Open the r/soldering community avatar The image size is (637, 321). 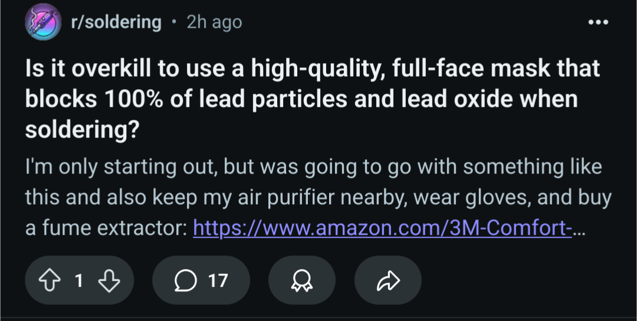coord(42,22)
